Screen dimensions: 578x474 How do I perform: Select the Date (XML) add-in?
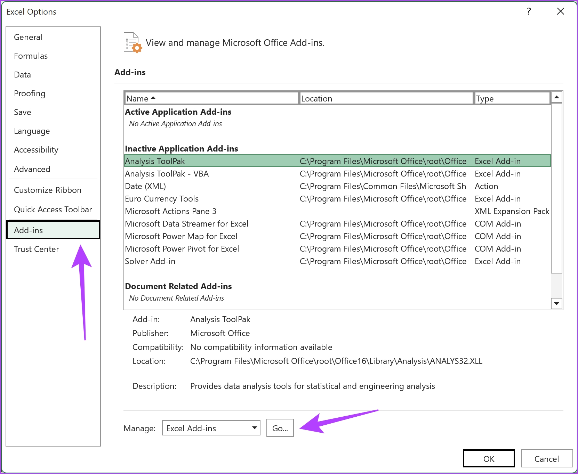tap(337, 186)
